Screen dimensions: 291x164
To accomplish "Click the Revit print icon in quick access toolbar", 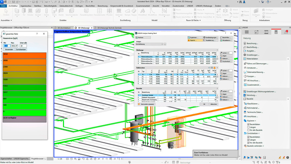I will point(33,2).
